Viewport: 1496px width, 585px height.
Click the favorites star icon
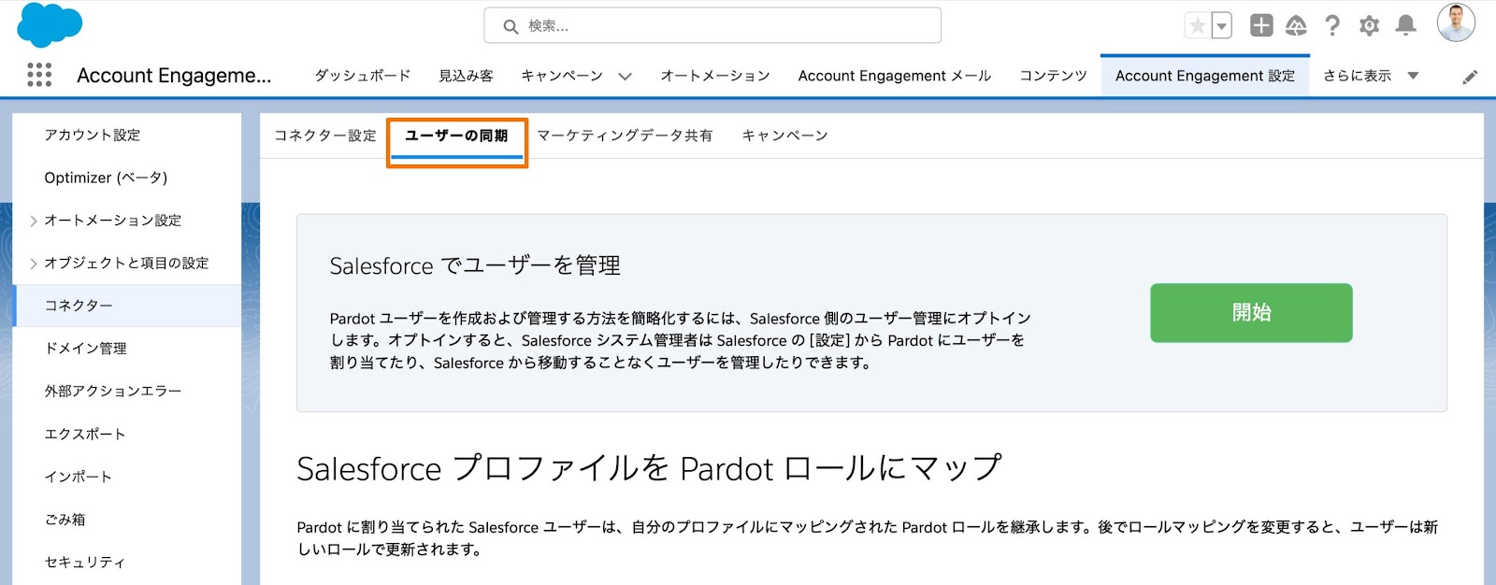pos(1197,26)
